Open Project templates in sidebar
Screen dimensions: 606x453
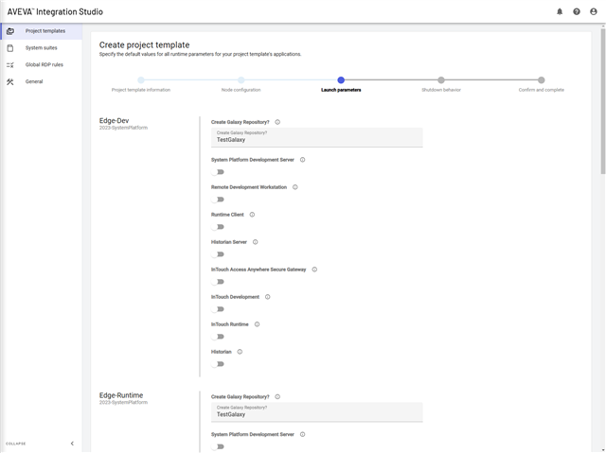[42, 31]
